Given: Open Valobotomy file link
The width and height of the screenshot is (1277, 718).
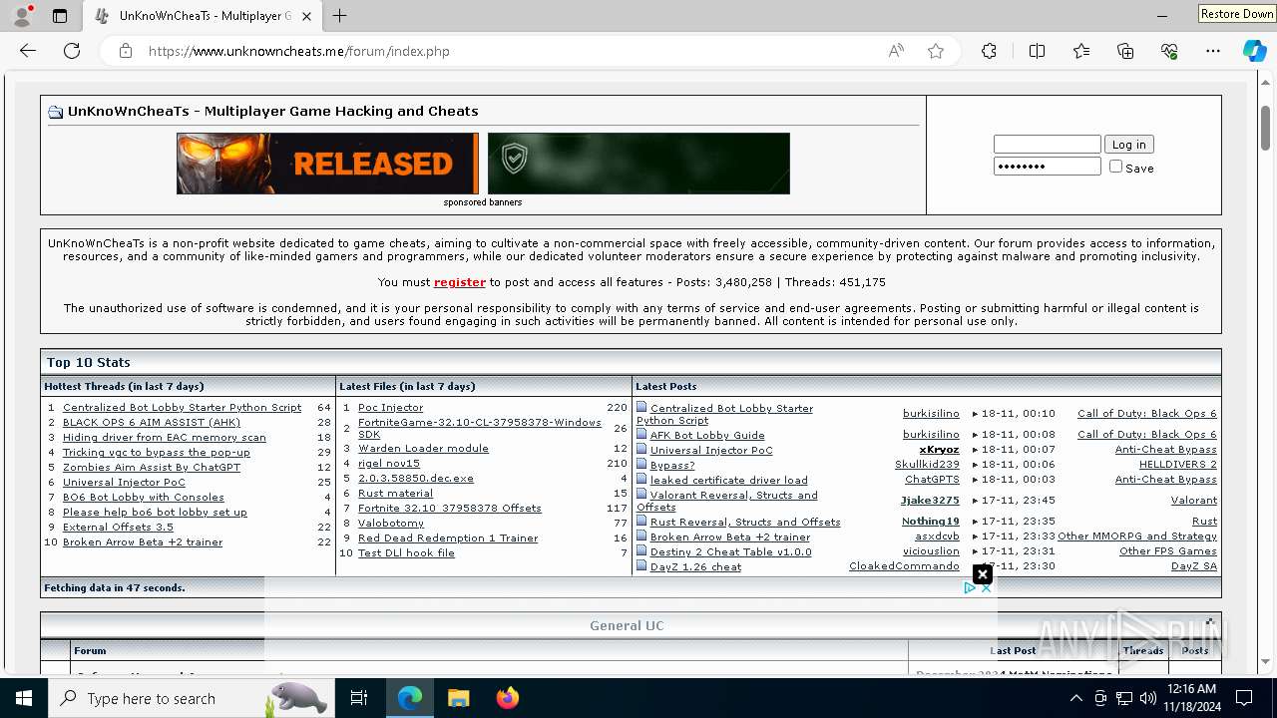Looking at the screenshot, I should coord(391,523).
